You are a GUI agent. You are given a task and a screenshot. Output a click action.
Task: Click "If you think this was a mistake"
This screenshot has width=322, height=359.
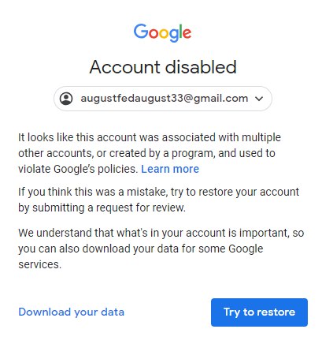click(93, 192)
